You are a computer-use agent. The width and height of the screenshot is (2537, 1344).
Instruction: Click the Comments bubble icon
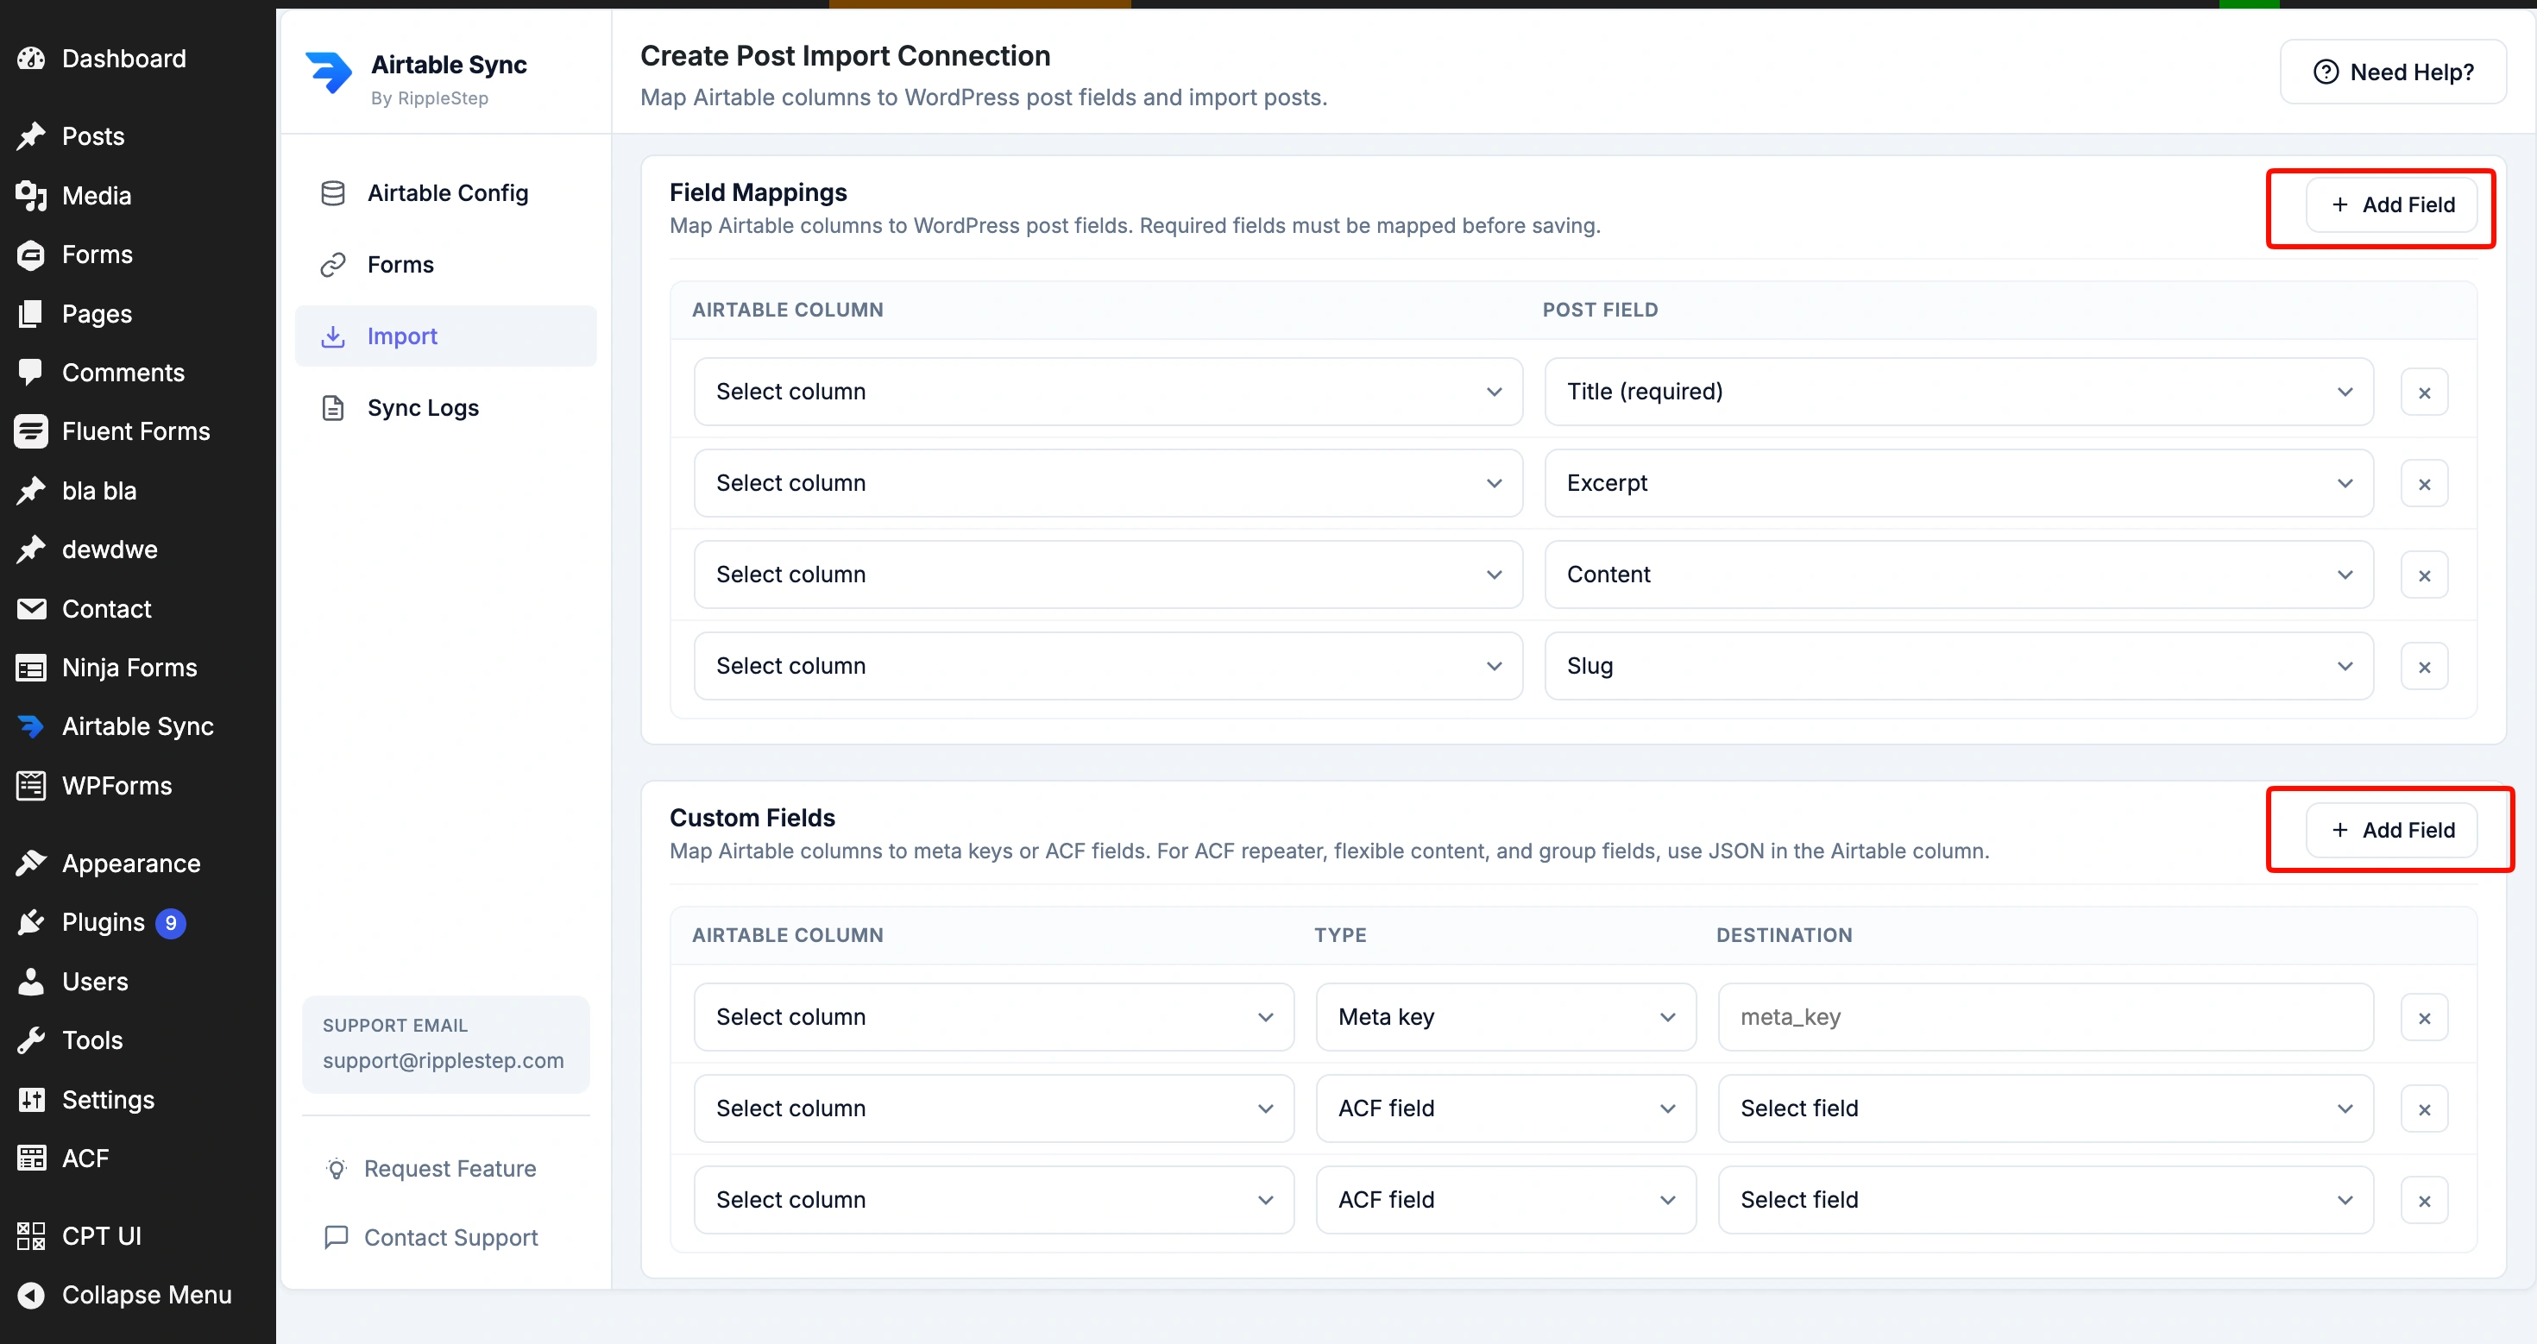pos(32,372)
